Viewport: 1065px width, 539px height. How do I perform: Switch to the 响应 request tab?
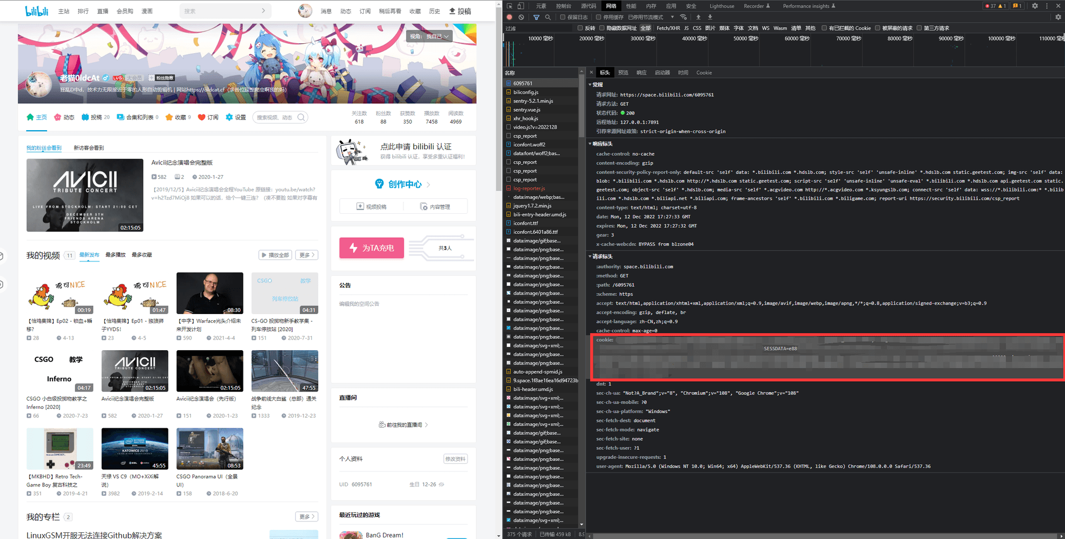click(641, 73)
